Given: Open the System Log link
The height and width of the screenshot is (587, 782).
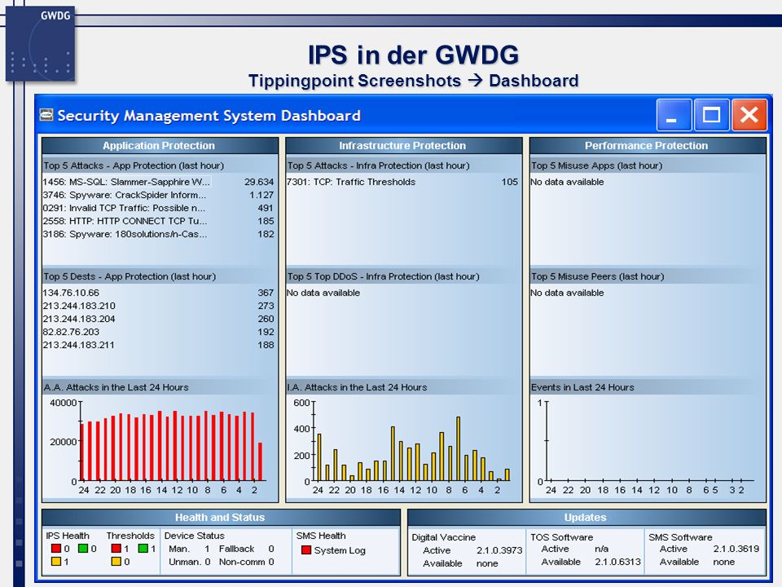Looking at the screenshot, I should 340,550.
